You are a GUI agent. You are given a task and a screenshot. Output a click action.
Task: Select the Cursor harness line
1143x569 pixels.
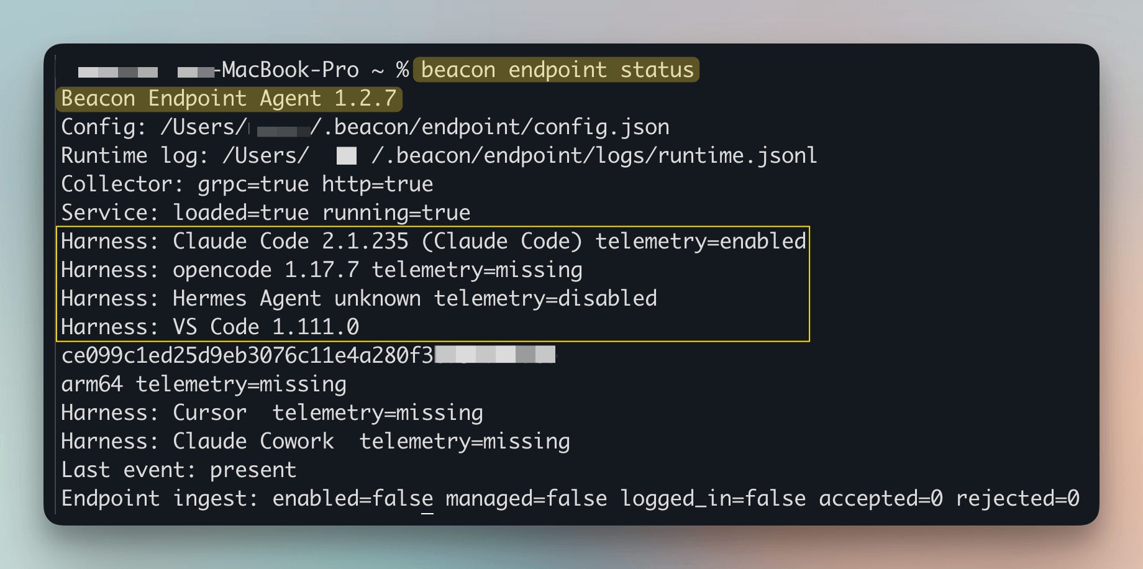coord(272,413)
